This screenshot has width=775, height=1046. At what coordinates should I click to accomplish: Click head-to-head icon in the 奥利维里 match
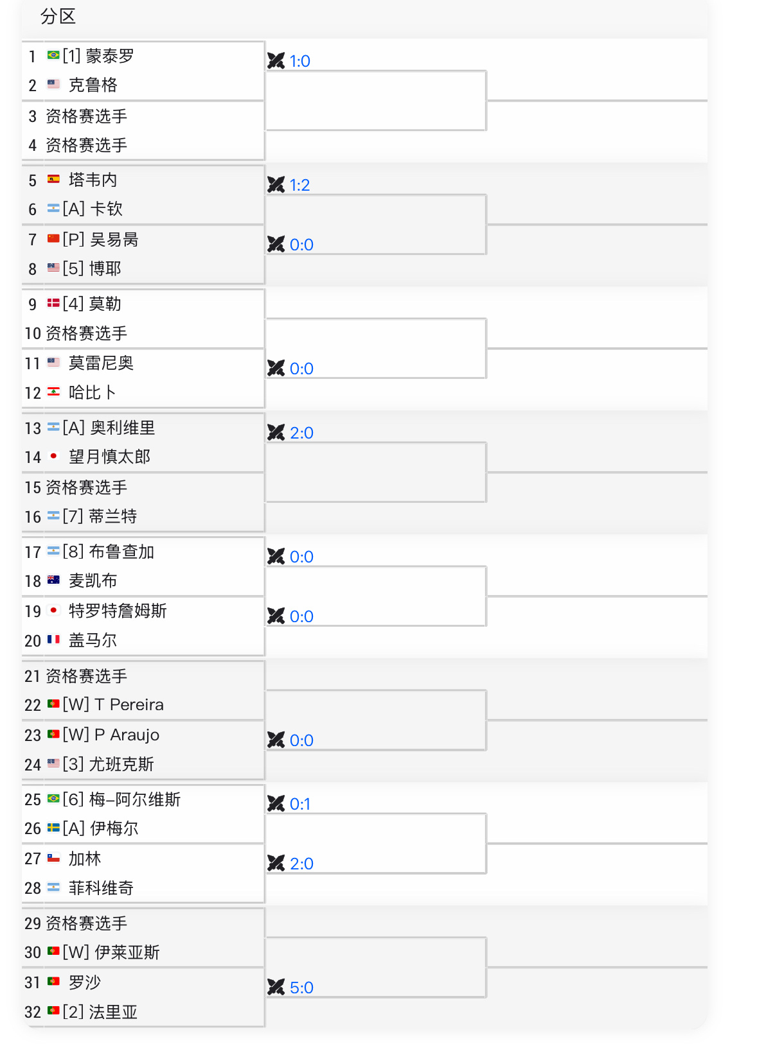[276, 433]
